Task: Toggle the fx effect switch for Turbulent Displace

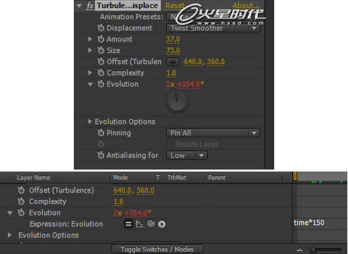Action: coord(90,5)
